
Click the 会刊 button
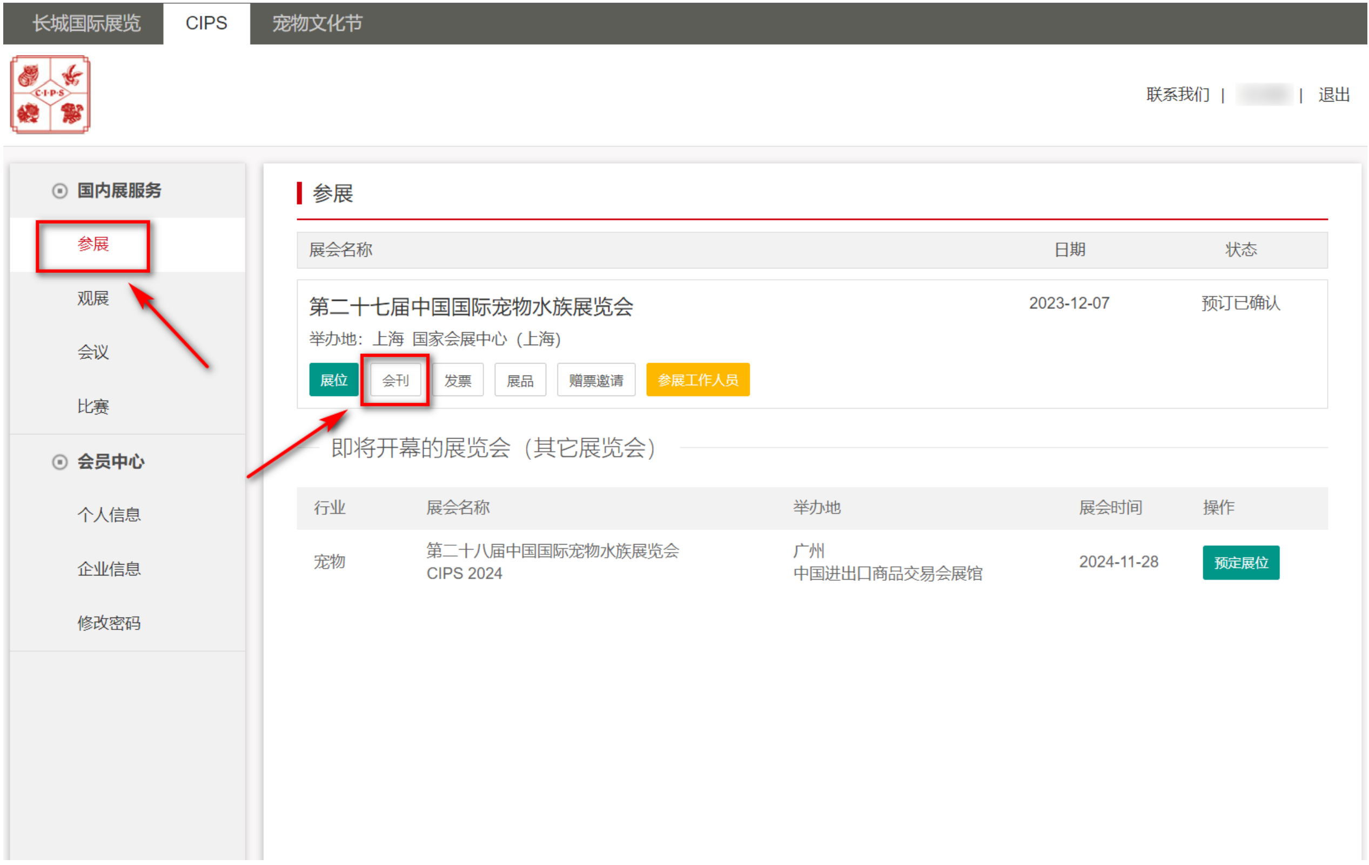[x=395, y=380]
